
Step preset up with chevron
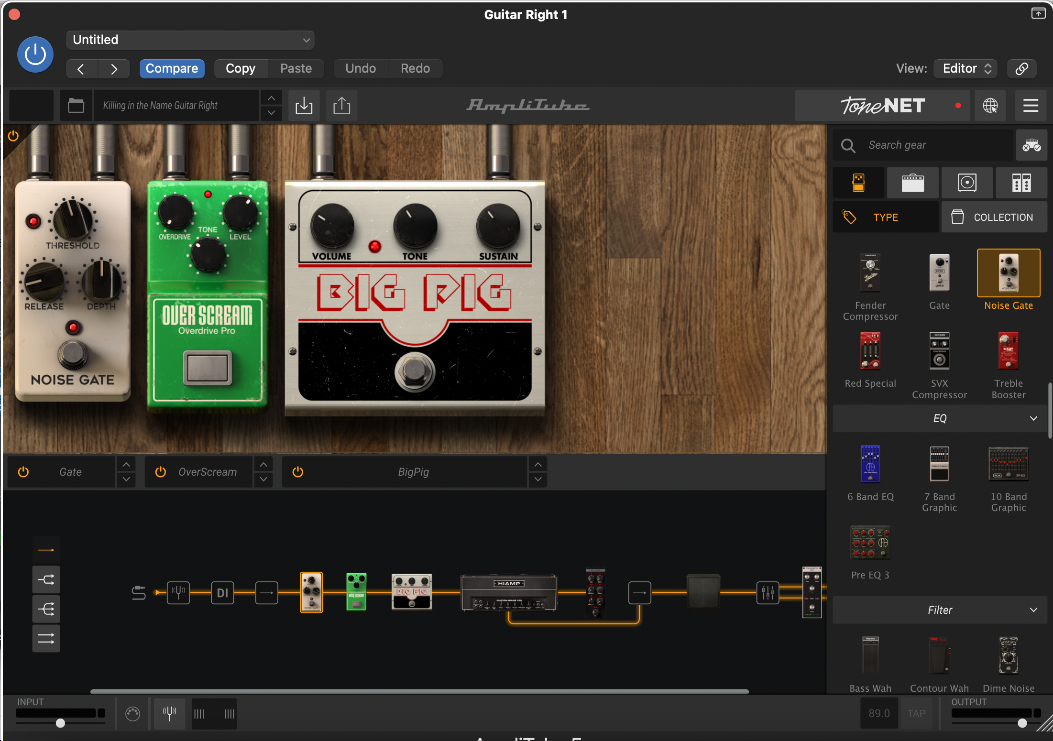point(271,98)
